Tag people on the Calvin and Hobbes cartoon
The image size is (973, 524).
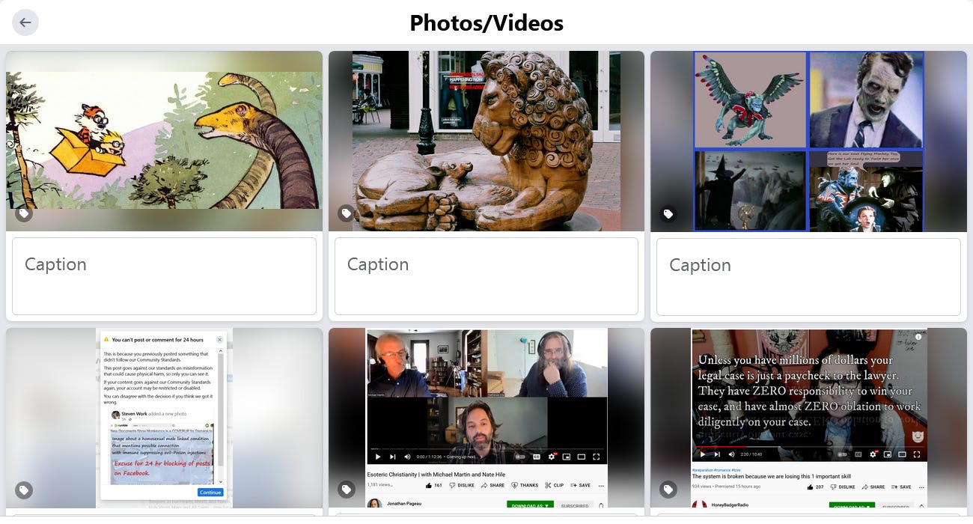click(x=24, y=213)
